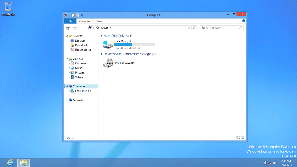Open the volume speaker tray icon
The height and width of the screenshot is (167, 297).
pos(275,163)
